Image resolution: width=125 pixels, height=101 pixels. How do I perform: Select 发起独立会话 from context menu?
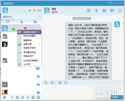click(29, 32)
